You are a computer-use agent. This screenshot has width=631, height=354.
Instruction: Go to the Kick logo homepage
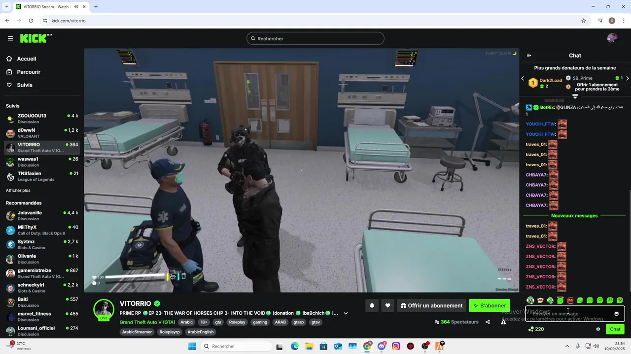pos(36,38)
